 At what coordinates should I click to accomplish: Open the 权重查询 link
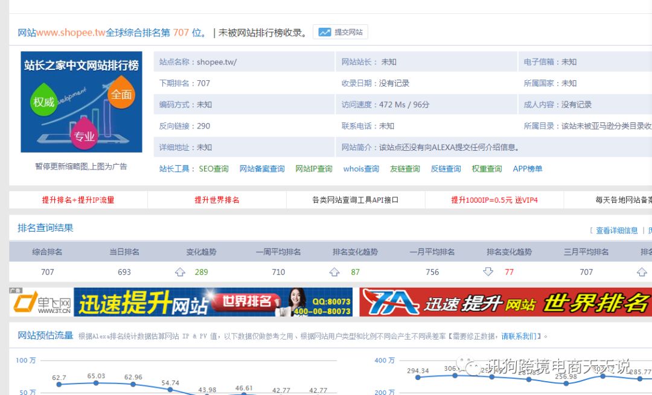pos(487,169)
